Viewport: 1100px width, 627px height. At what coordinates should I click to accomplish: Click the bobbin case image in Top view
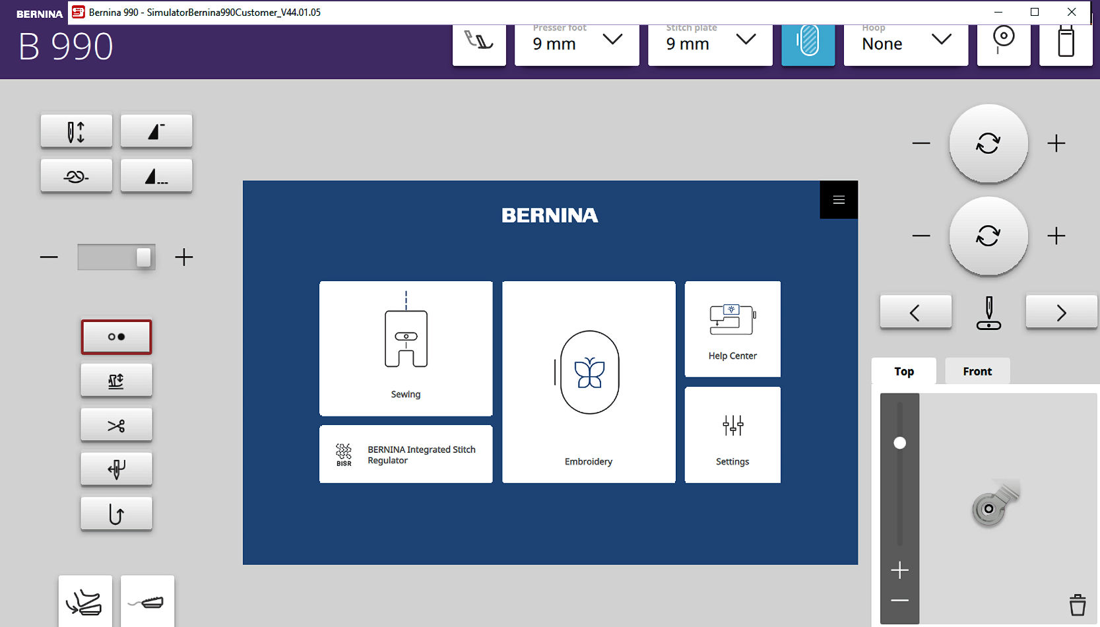995,504
